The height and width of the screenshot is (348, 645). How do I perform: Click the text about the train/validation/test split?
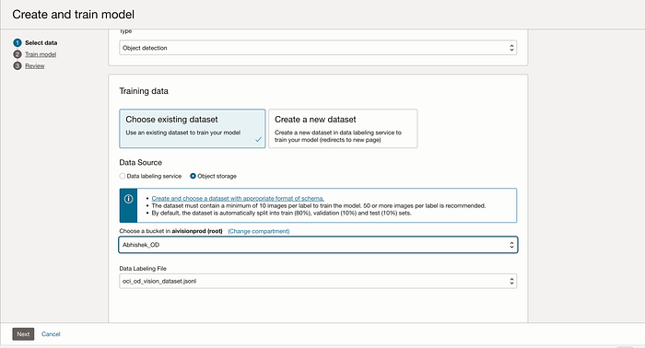tap(281, 213)
